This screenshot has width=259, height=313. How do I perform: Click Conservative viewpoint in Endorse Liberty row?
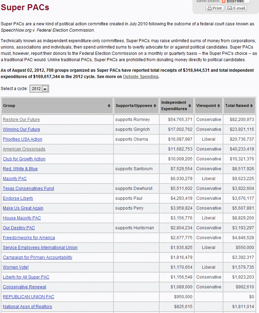(208, 198)
